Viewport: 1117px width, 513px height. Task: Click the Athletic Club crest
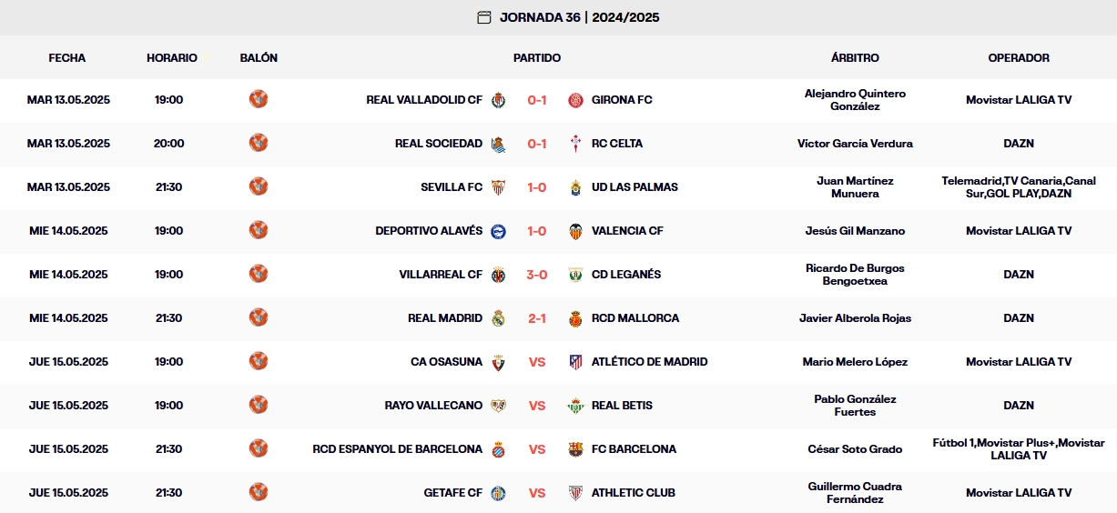click(x=575, y=493)
